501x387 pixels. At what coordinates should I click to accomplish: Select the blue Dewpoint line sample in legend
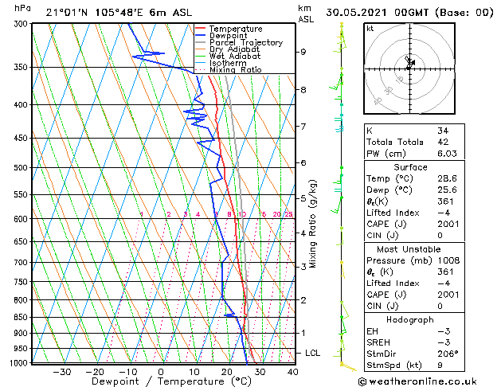point(201,35)
